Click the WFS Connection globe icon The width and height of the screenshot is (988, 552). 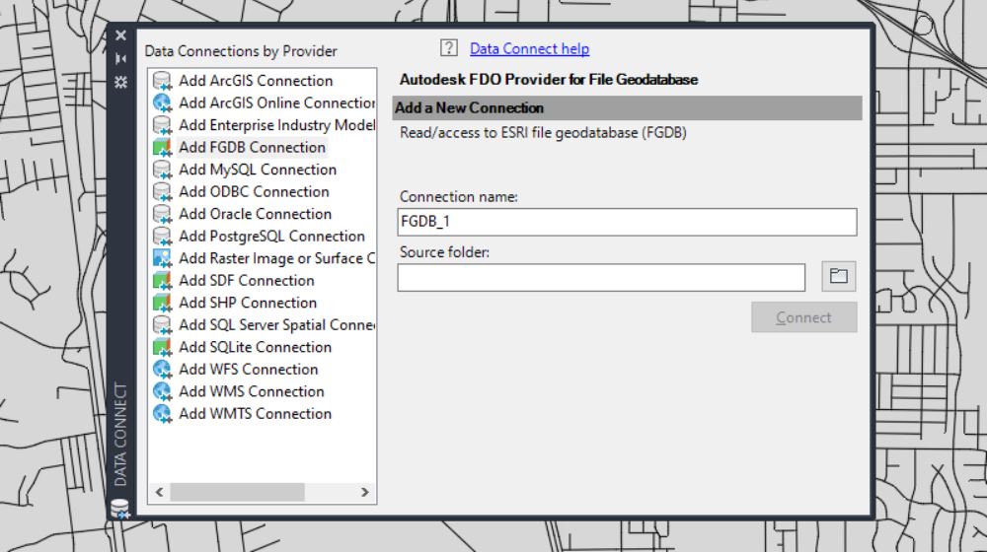point(163,370)
